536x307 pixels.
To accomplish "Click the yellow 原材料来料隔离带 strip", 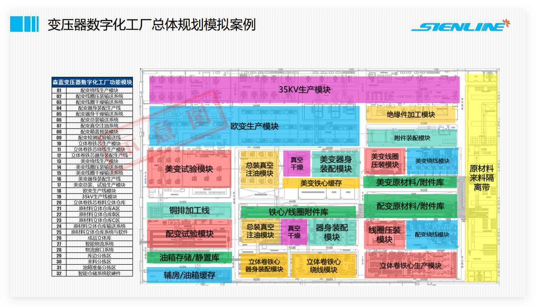I will 481,178.
